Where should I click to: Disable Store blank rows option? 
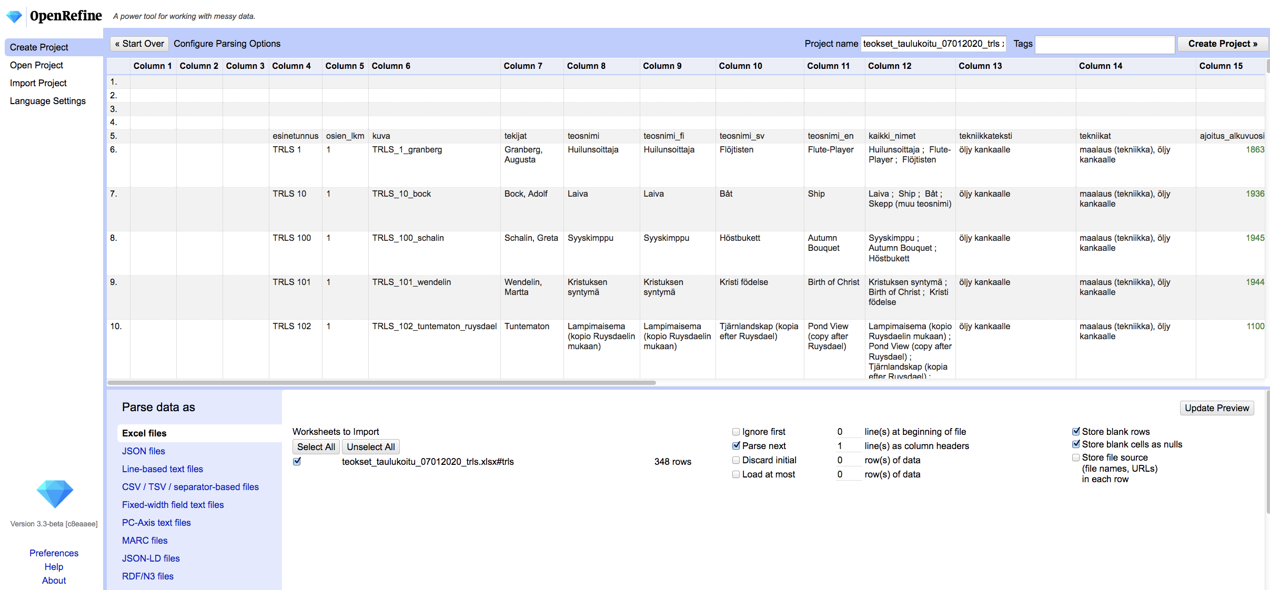pos(1076,432)
